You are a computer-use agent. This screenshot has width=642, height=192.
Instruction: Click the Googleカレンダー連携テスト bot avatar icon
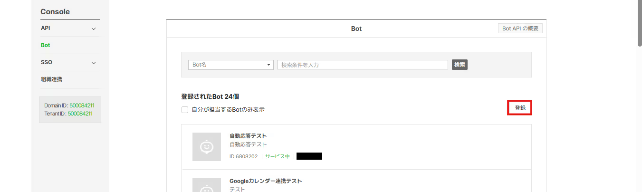point(207,185)
